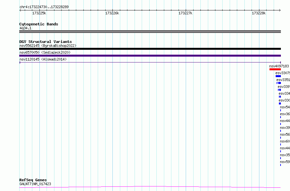Image resolution: width=290 pixels, height=191 pixels.
Task: Click the 173227k ruler tick label
Action: [x=185, y=13]
